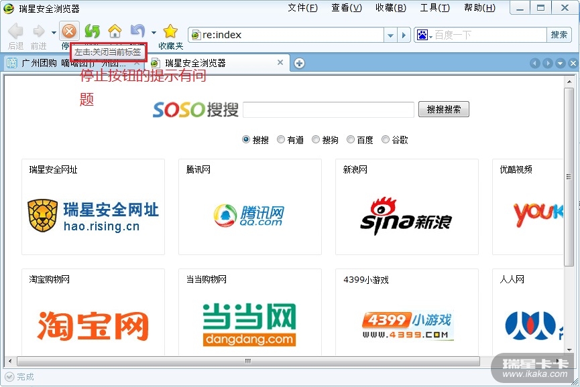Open 当当购物网 tile
580x387 pixels.
(250, 312)
